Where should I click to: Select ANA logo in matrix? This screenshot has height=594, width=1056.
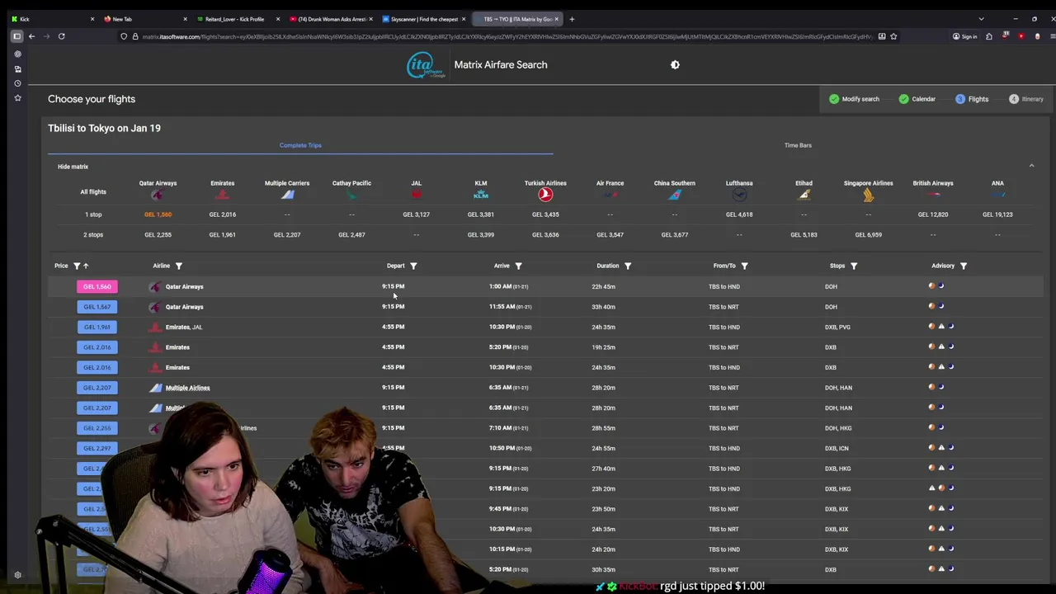pyautogui.click(x=997, y=195)
